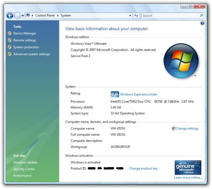212x189 pixels.
Task: Refresh the page with the arrows button
Action: point(136,16)
